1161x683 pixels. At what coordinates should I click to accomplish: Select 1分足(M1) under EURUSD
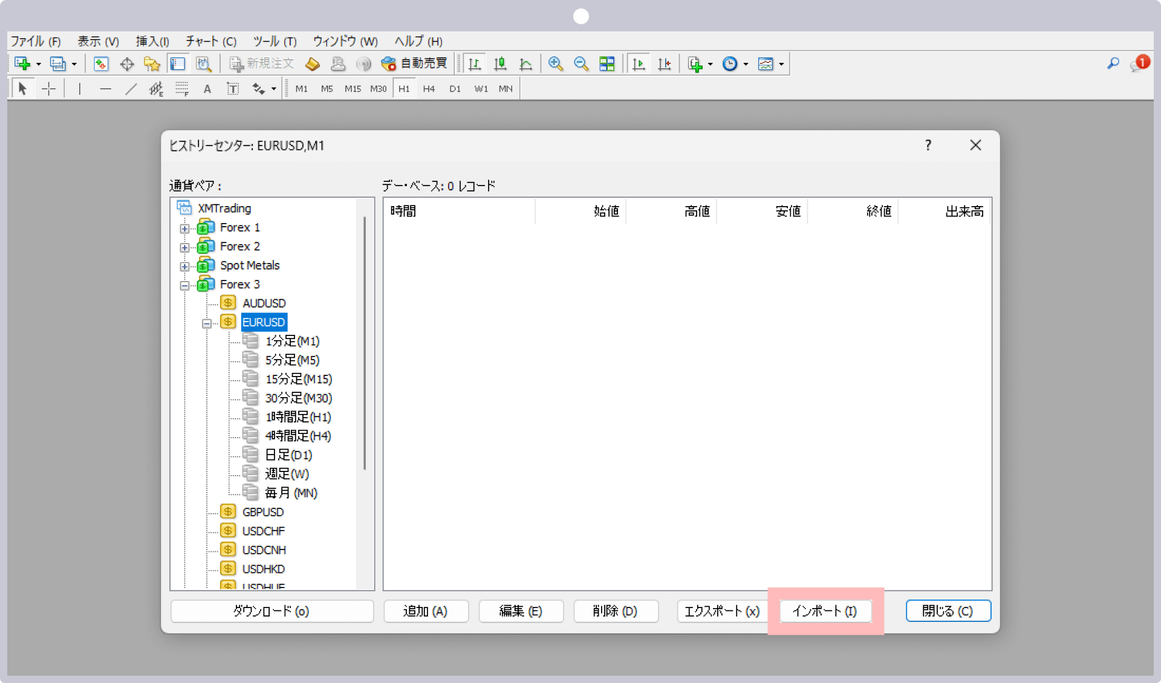[x=293, y=341]
